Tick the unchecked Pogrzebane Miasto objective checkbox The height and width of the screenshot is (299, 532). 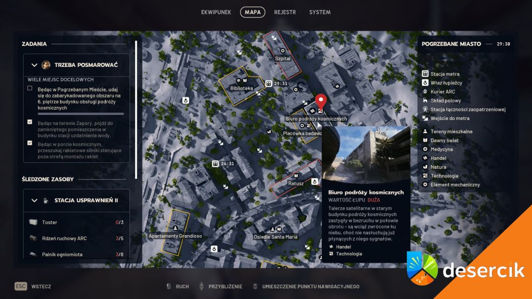point(30,89)
